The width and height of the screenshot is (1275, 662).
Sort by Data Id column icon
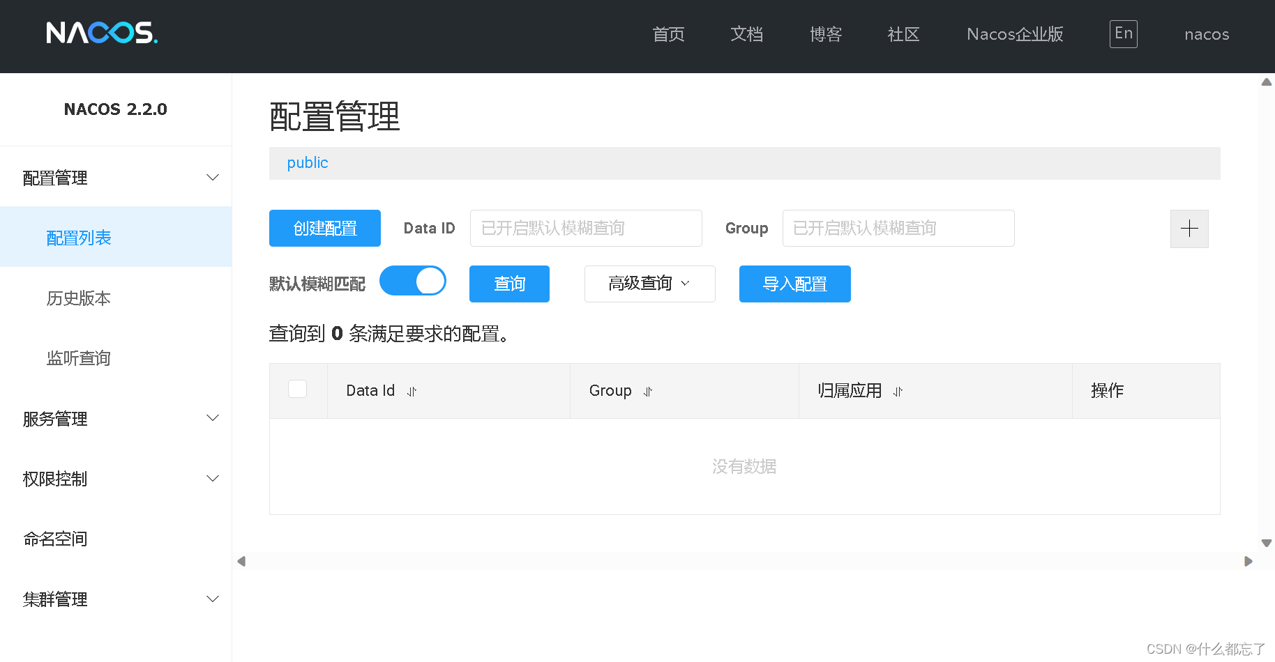(x=412, y=392)
